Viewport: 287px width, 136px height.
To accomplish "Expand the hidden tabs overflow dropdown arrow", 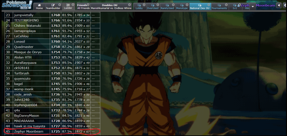I will 253,7.
